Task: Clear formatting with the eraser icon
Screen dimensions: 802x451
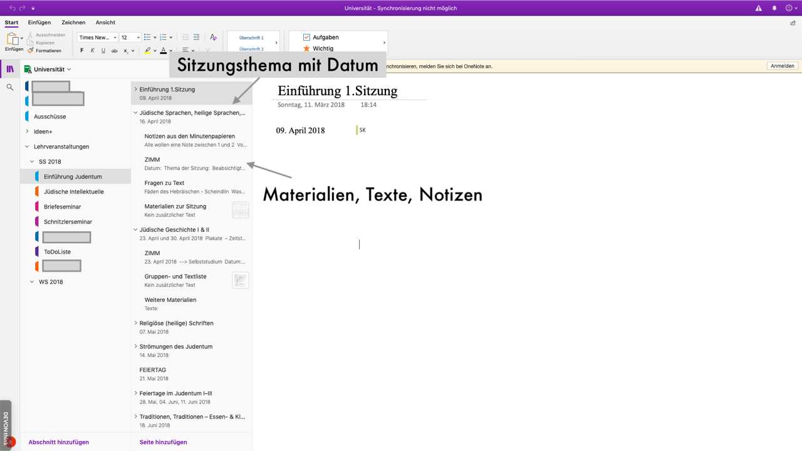Action: pos(213,36)
